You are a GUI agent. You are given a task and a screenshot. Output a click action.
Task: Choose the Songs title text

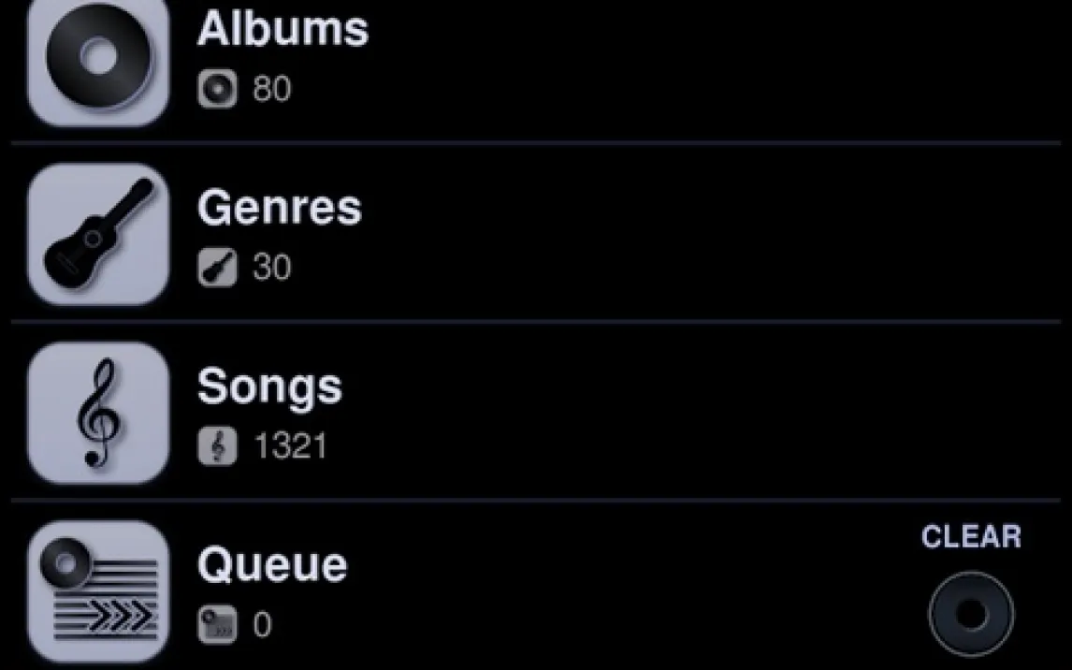[269, 386]
